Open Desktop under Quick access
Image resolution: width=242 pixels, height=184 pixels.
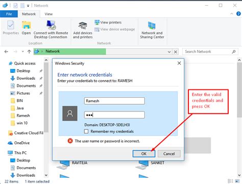coord(20,71)
